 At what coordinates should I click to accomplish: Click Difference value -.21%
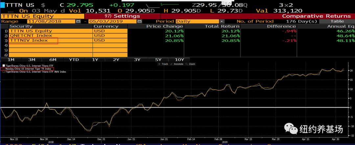tap(289, 40)
